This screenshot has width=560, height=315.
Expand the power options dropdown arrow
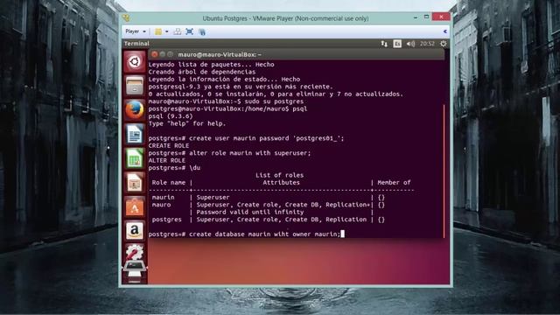tap(167, 31)
